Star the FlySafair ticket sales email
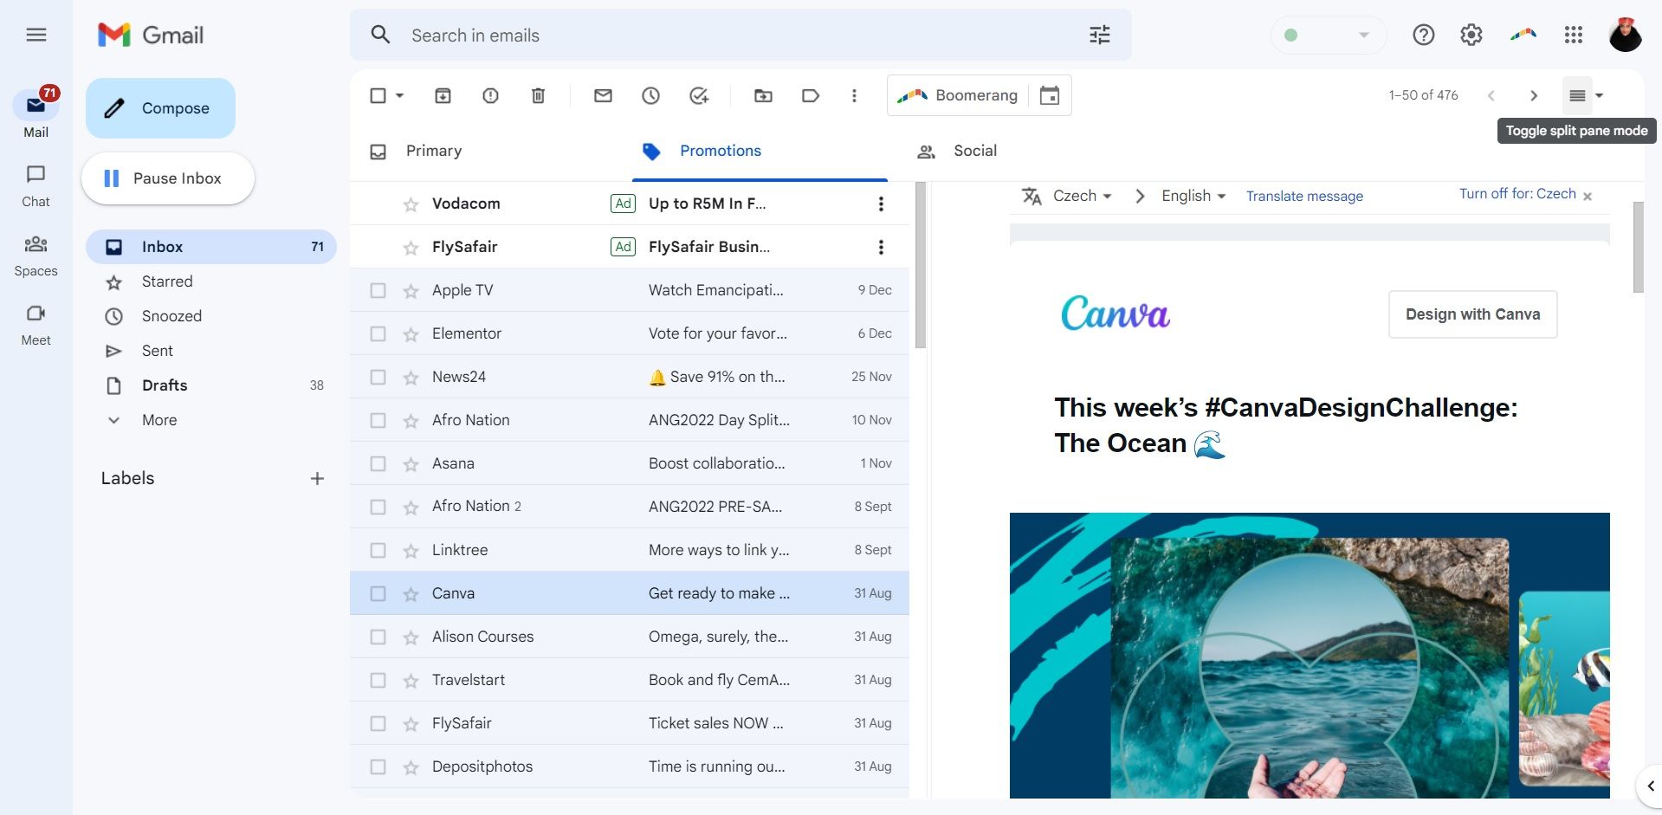This screenshot has width=1662, height=815. pyautogui.click(x=409, y=723)
